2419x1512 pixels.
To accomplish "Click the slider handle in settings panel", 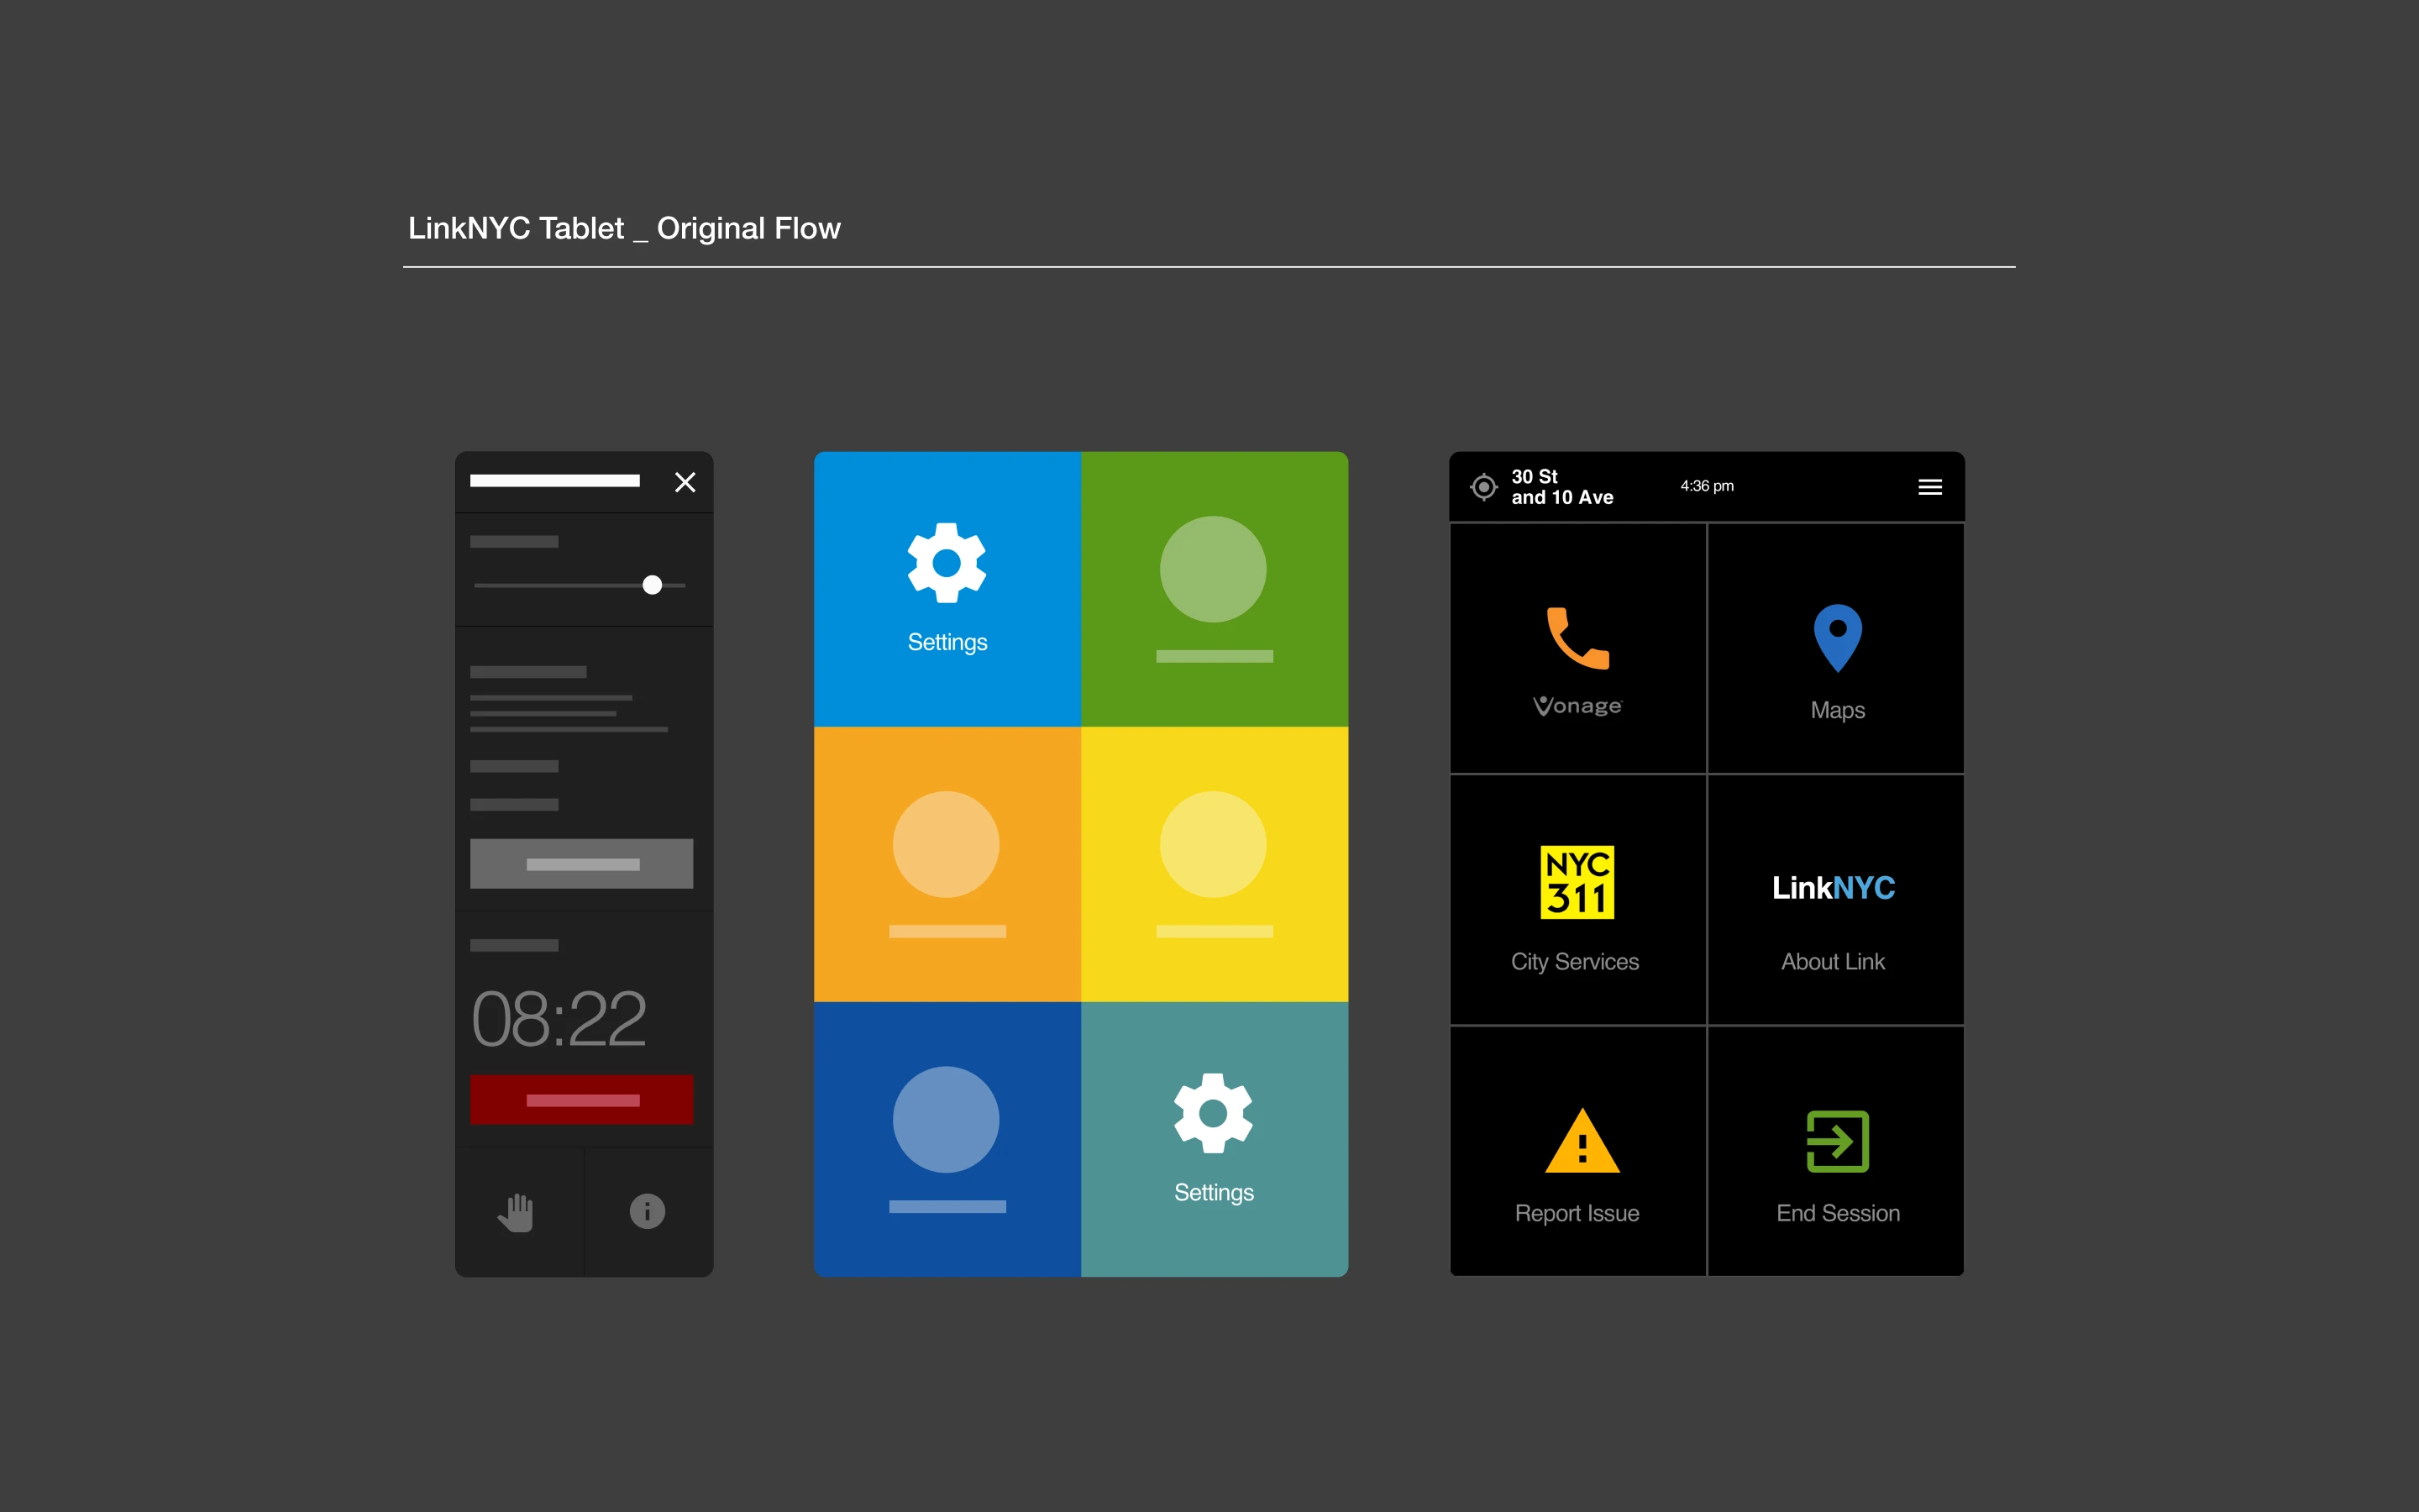I will point(652,585).
